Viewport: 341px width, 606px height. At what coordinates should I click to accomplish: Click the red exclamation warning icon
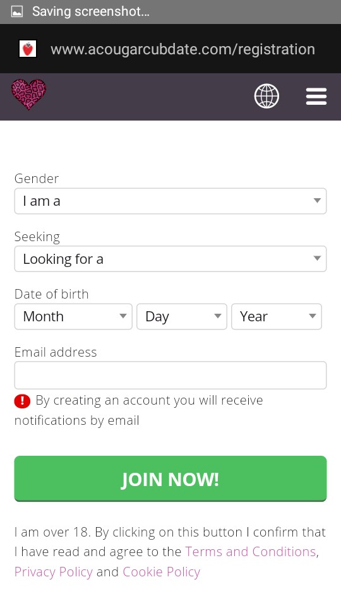click(22, 401)
